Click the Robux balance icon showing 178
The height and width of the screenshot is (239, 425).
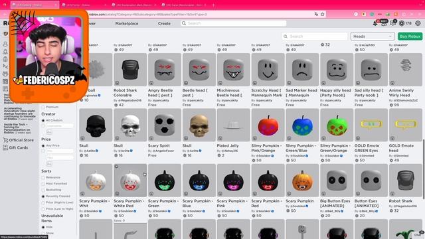402,23
